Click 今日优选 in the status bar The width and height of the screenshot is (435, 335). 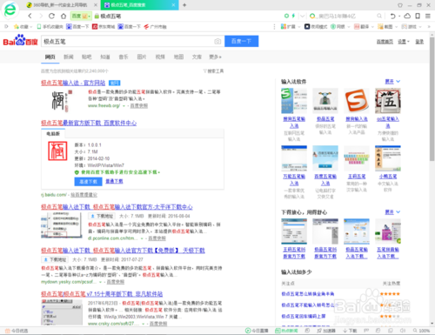point(17,331)
